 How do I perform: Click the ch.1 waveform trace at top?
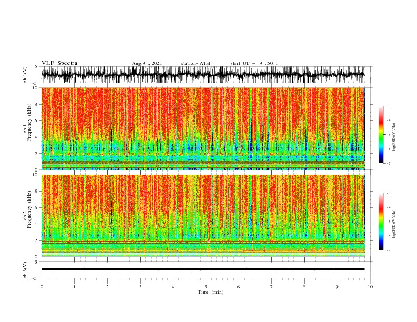[x=203, y=75]
